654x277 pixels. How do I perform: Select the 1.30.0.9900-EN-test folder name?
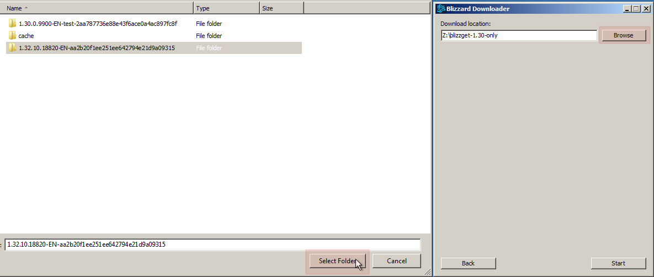pos(98,24)
